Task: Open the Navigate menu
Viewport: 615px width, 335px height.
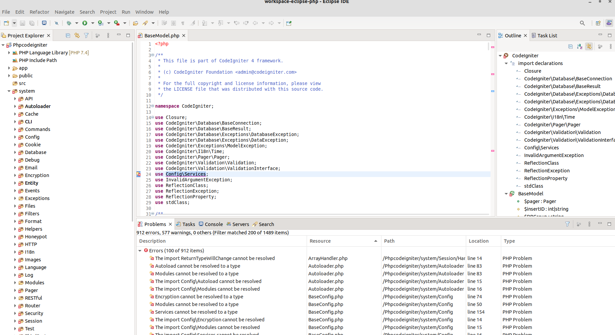Action: point(64,12)
